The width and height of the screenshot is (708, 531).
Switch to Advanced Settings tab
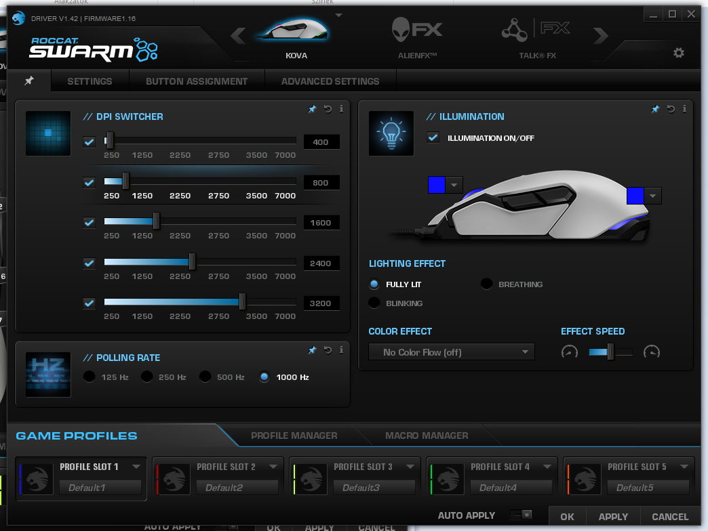[330, 81]
